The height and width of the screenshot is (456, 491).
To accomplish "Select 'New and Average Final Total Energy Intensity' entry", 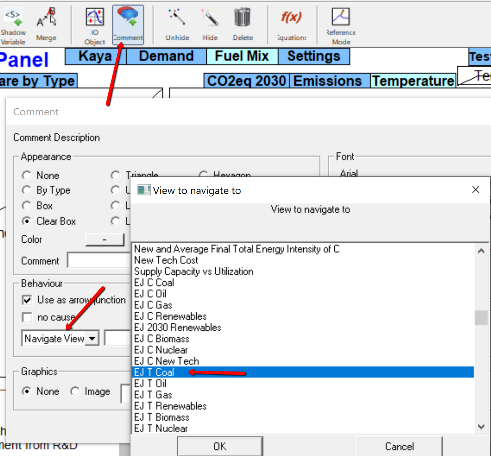I will pos(303,249).
